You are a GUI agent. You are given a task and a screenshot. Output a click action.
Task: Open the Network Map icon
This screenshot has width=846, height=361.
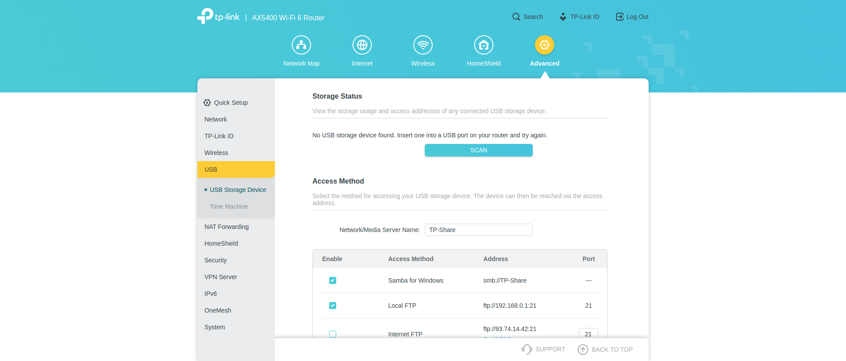point(301,45)
